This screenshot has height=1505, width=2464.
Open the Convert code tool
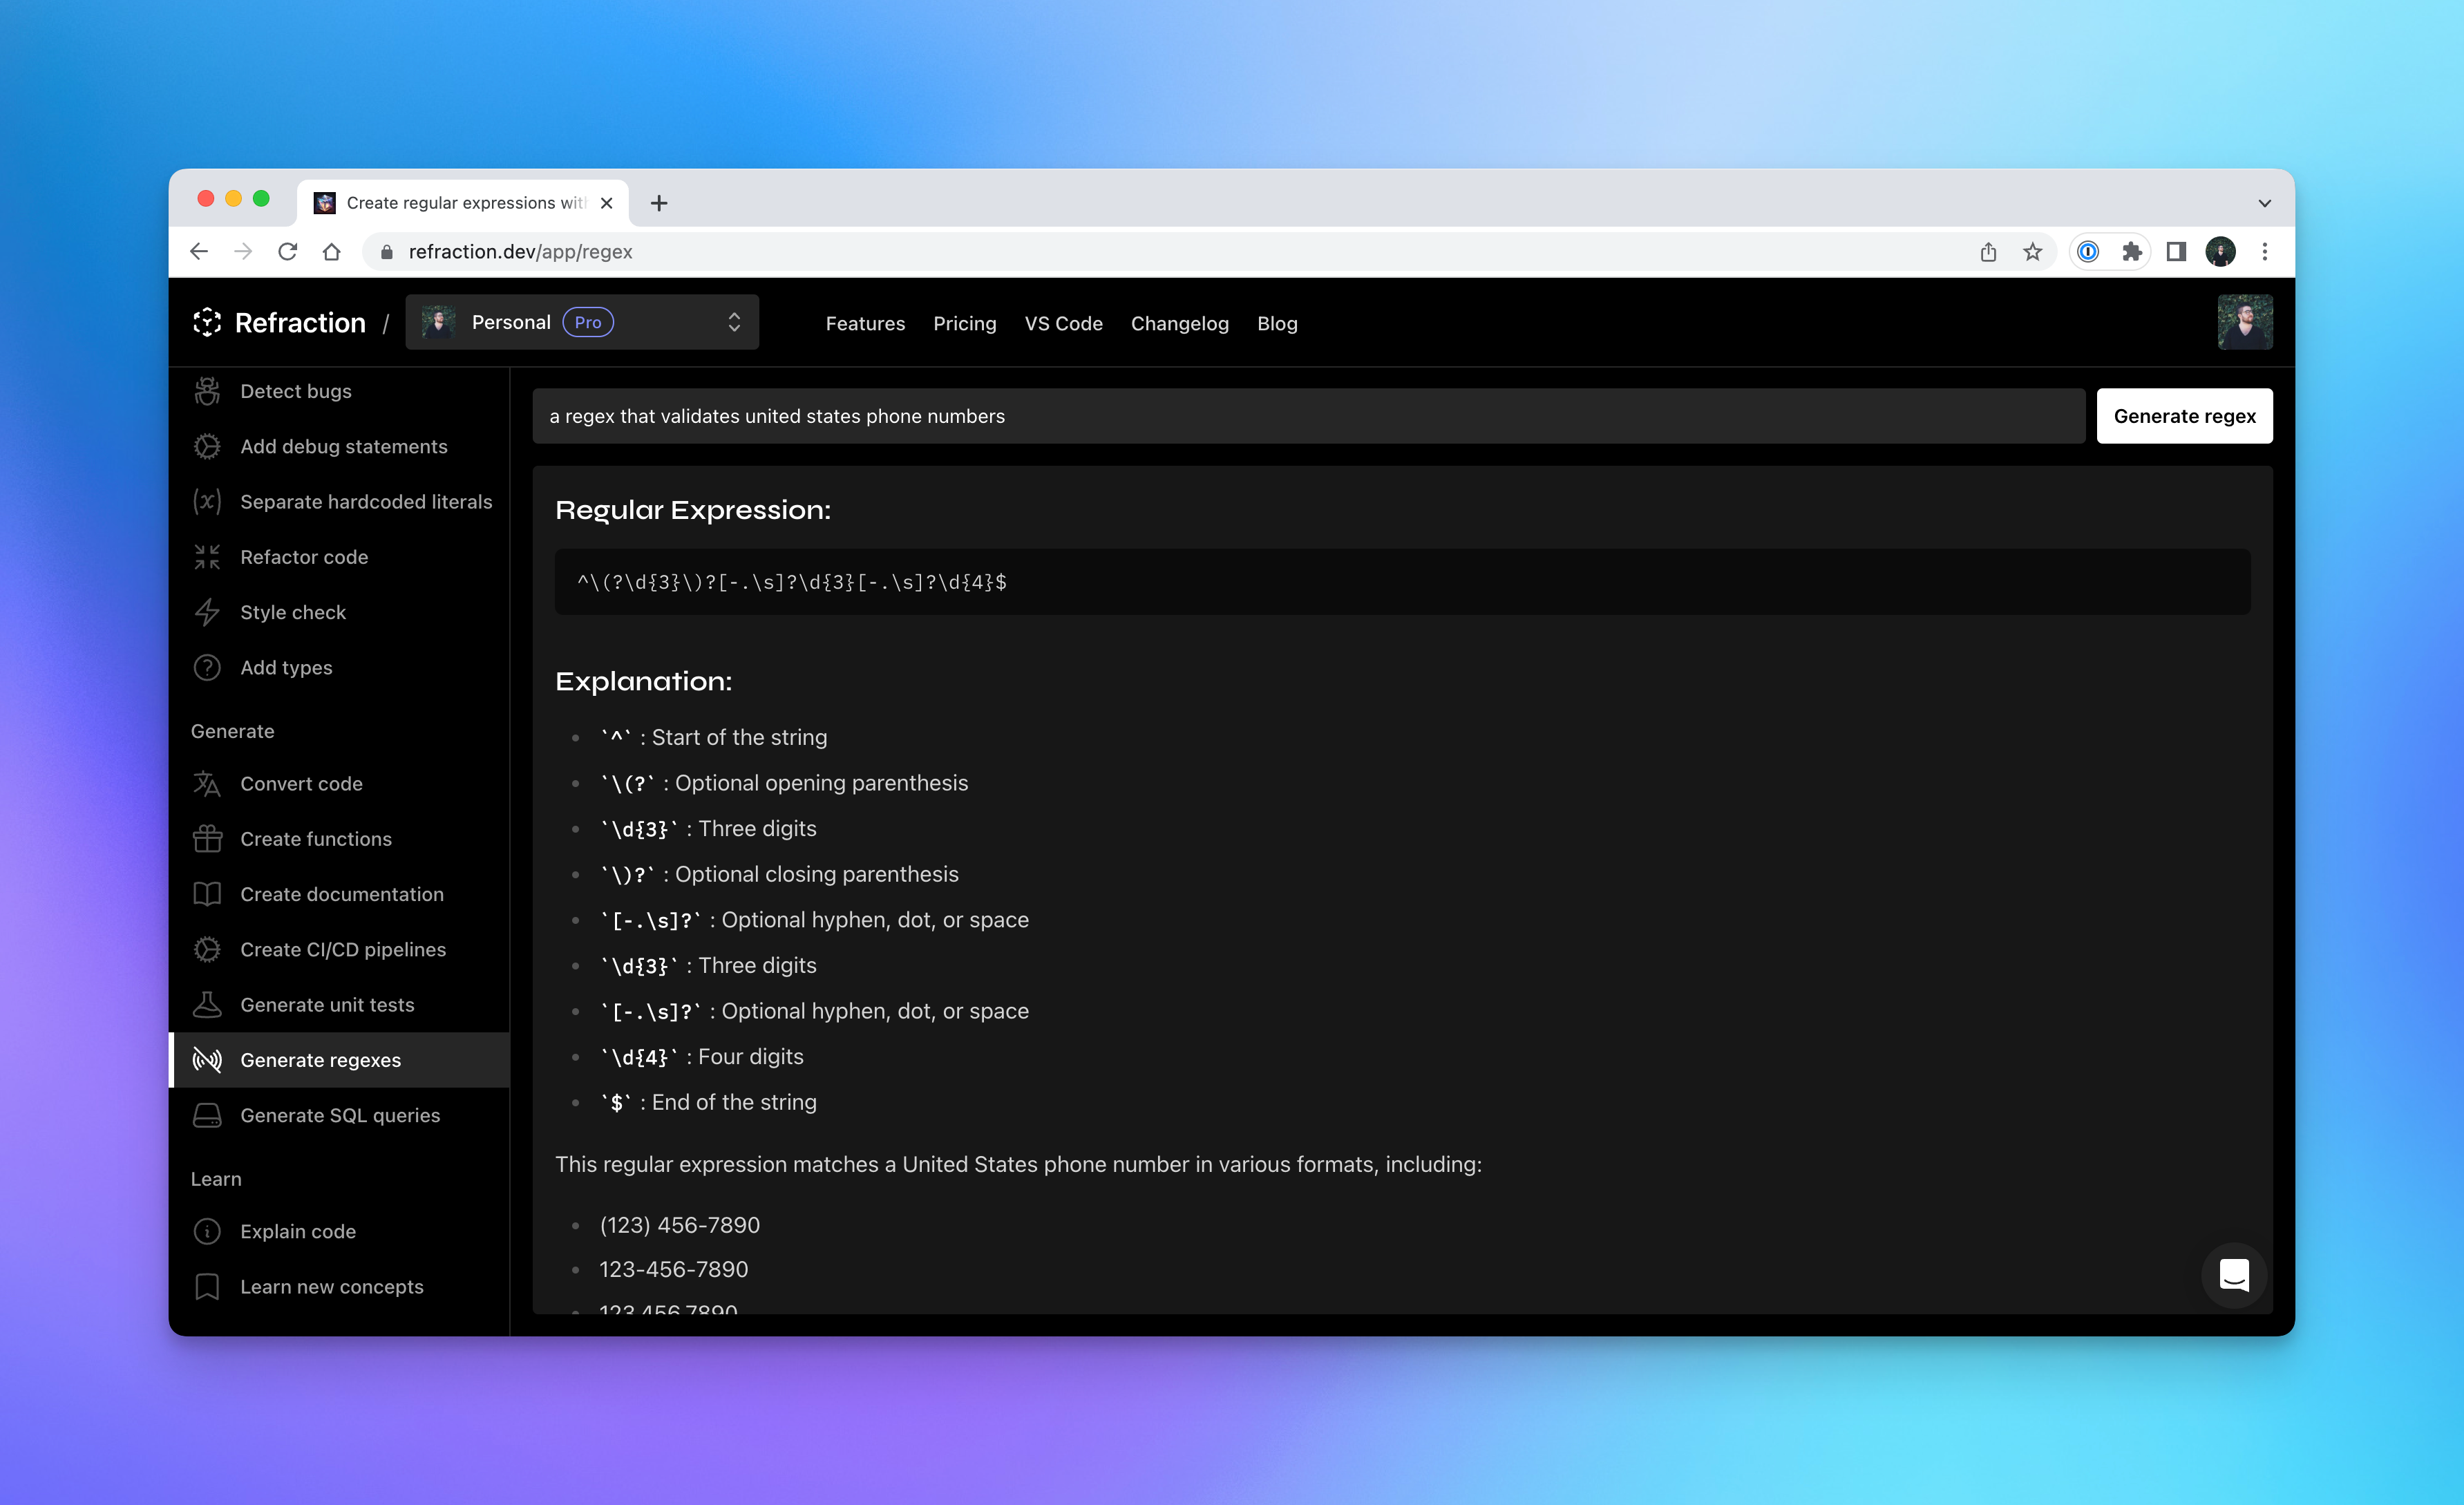pos(300,784)
